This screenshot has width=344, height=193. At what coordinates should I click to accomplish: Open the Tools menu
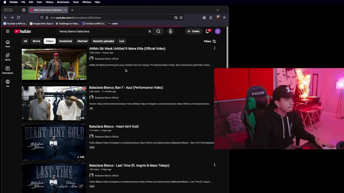tap(76, 2)
